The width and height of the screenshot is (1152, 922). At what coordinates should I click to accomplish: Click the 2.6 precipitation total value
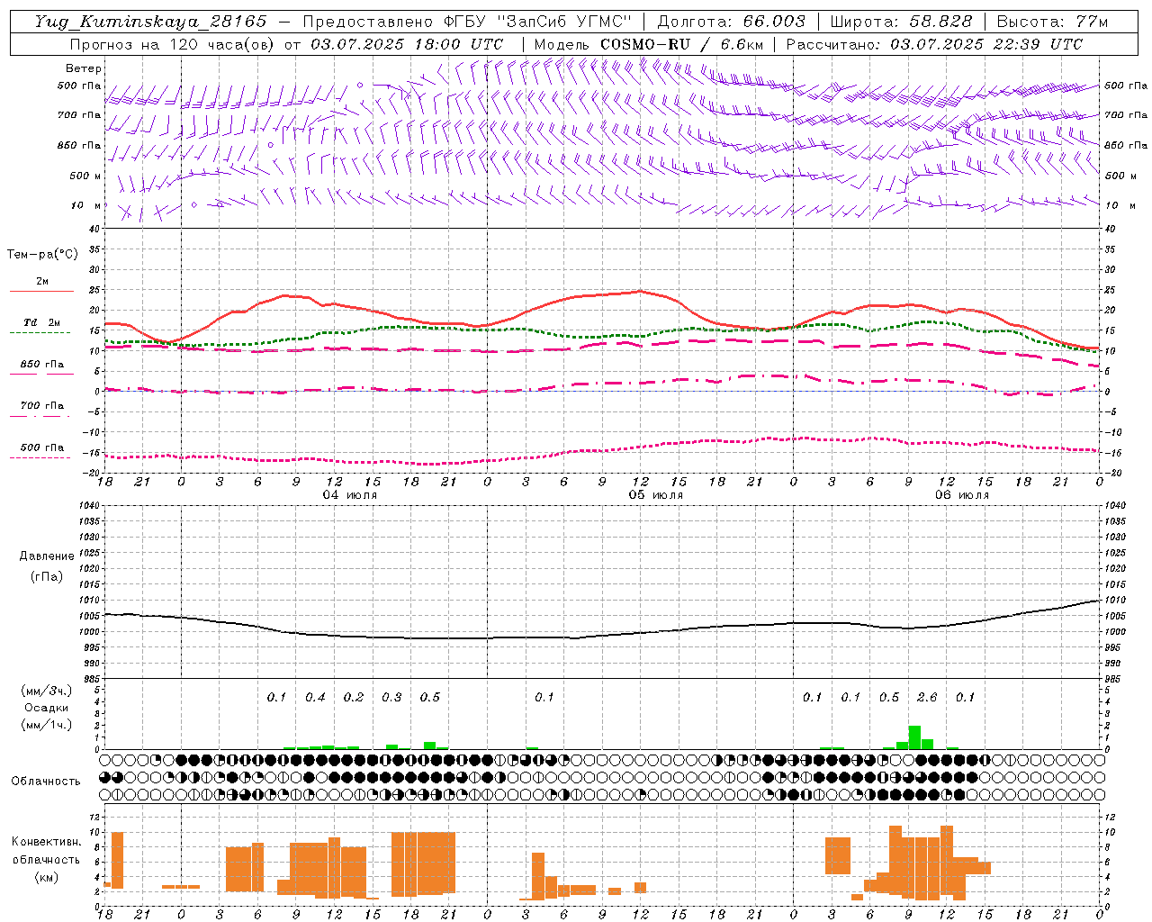tap(927, 697)
